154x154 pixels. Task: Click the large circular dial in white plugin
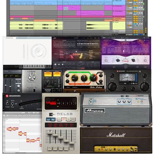[38, 51]
